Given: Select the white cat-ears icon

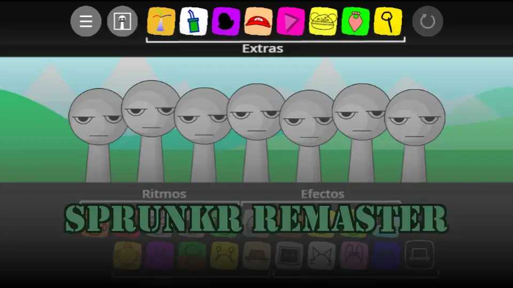Looking at the screenshot, I should point(322,255).
